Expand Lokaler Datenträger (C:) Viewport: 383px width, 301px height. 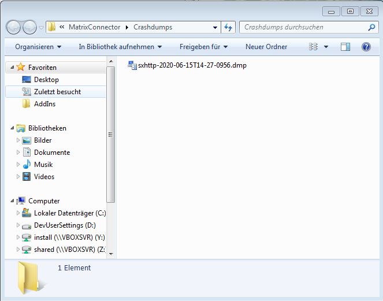[18, 213]
